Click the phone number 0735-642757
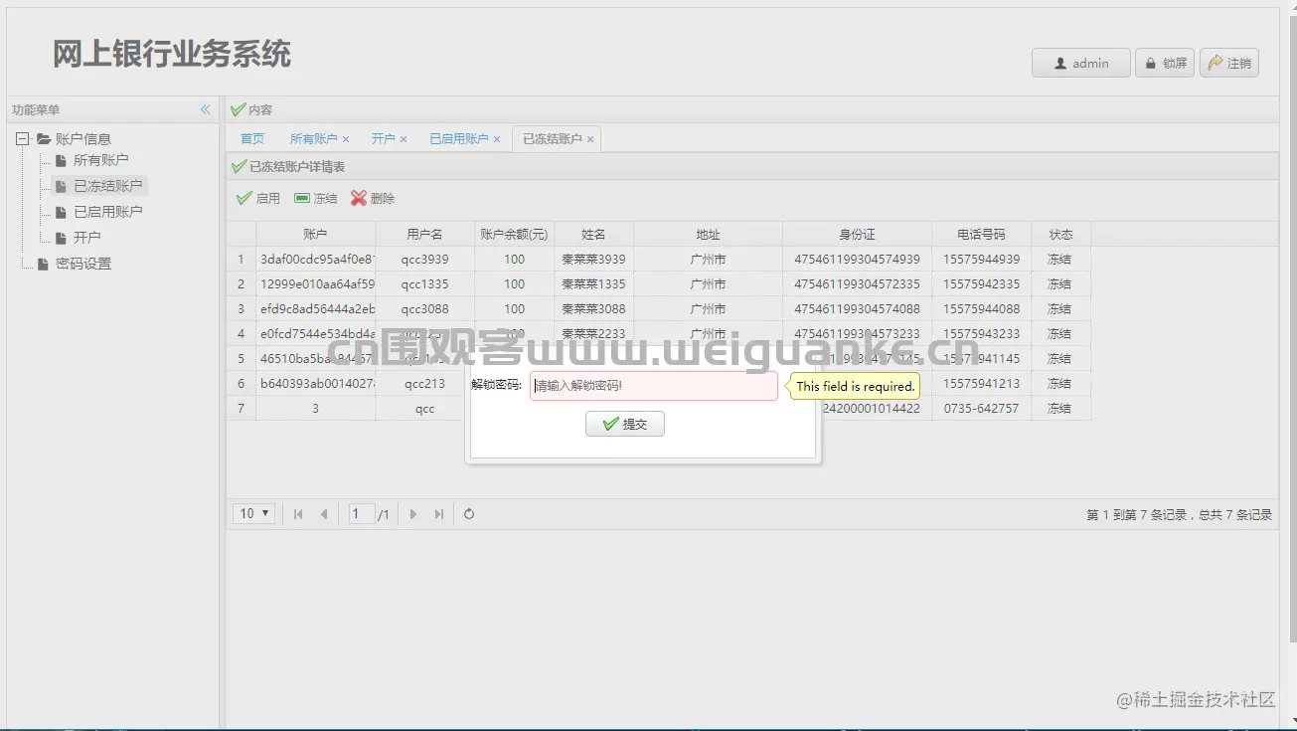Viewport: 1297px width, 731px height. 981,408
